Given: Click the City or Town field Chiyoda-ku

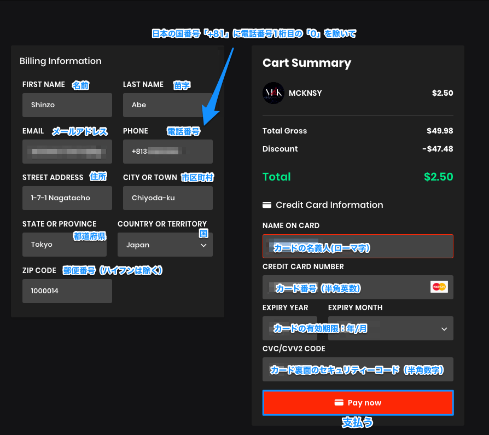Looking at the screenshot, I should [x=167, y=198].
